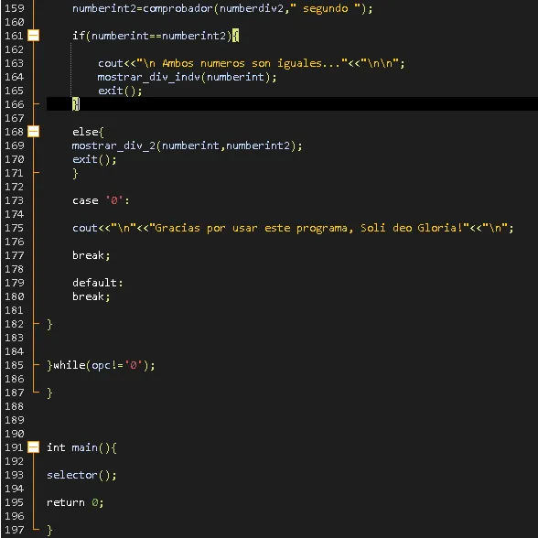Image resolution: width=538 pixels, height=538 pixels.
Task: Click the 'else{' keyword
Action: click(x=88, y=132)
